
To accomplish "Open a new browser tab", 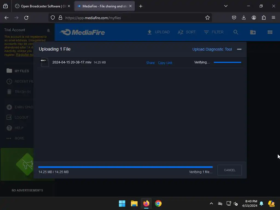I will point(141,6).
